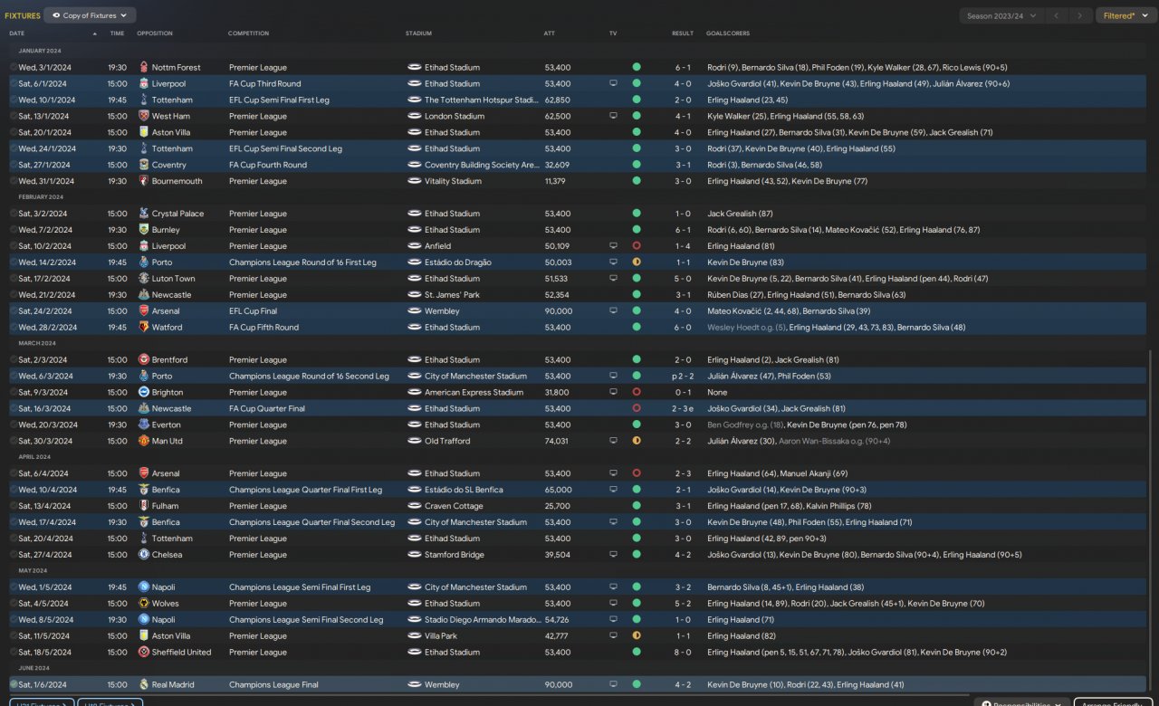Click the attendance value 11,379
Image resolution: width=1159 pixels, height=706 pixels.
557,181
